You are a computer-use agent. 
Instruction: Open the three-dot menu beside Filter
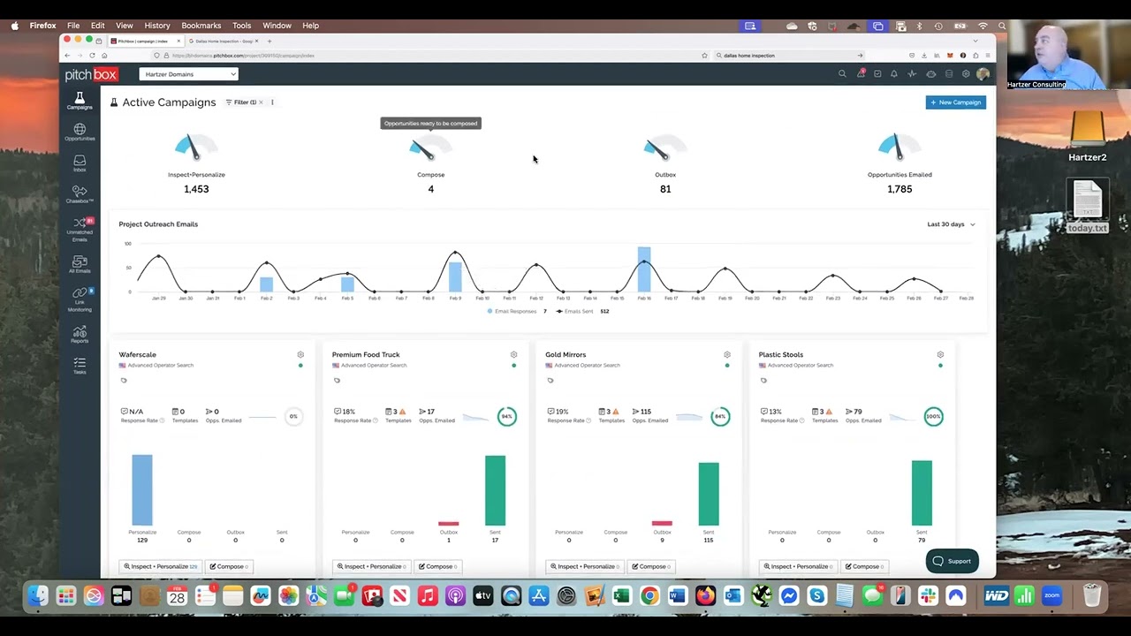click(272, 102)
